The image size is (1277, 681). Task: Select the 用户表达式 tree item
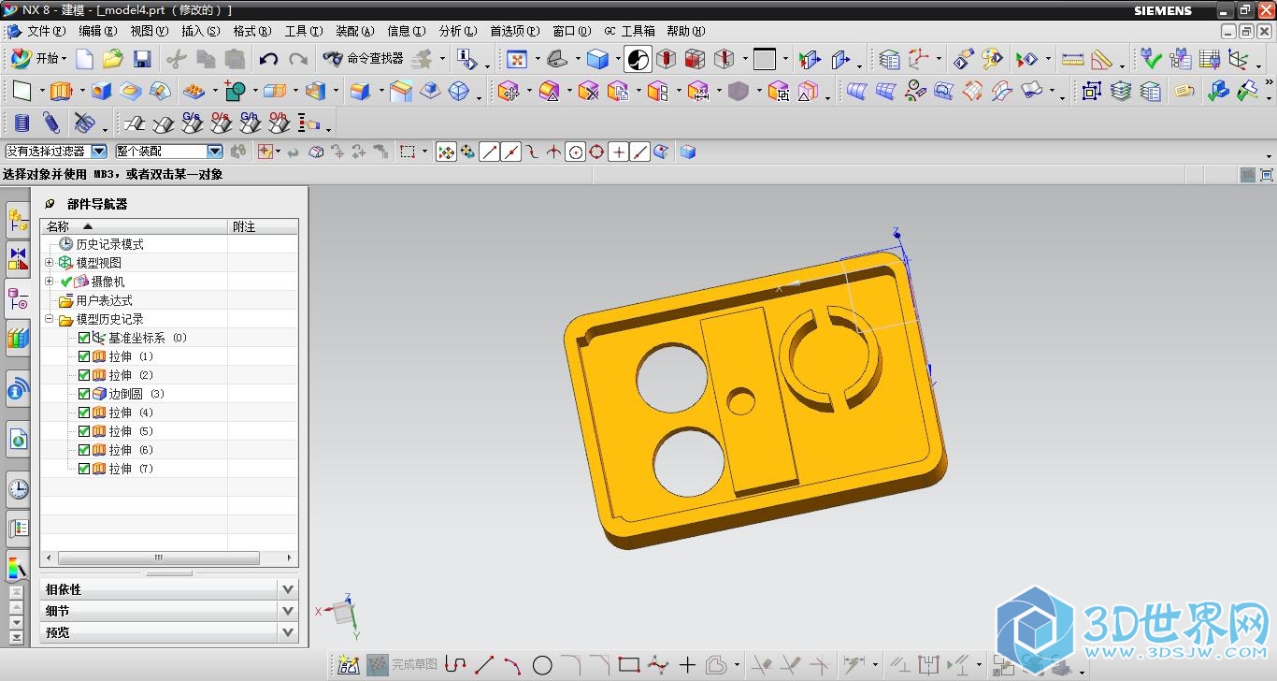104,300
